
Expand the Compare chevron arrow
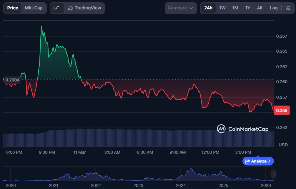tap(191, 8)
